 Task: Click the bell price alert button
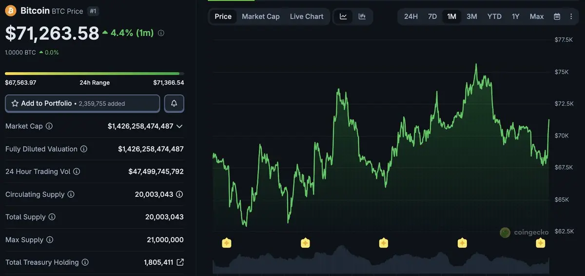point(174,103)
